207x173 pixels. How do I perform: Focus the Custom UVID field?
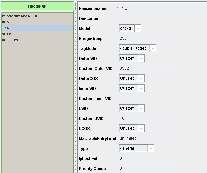[149, 118]
